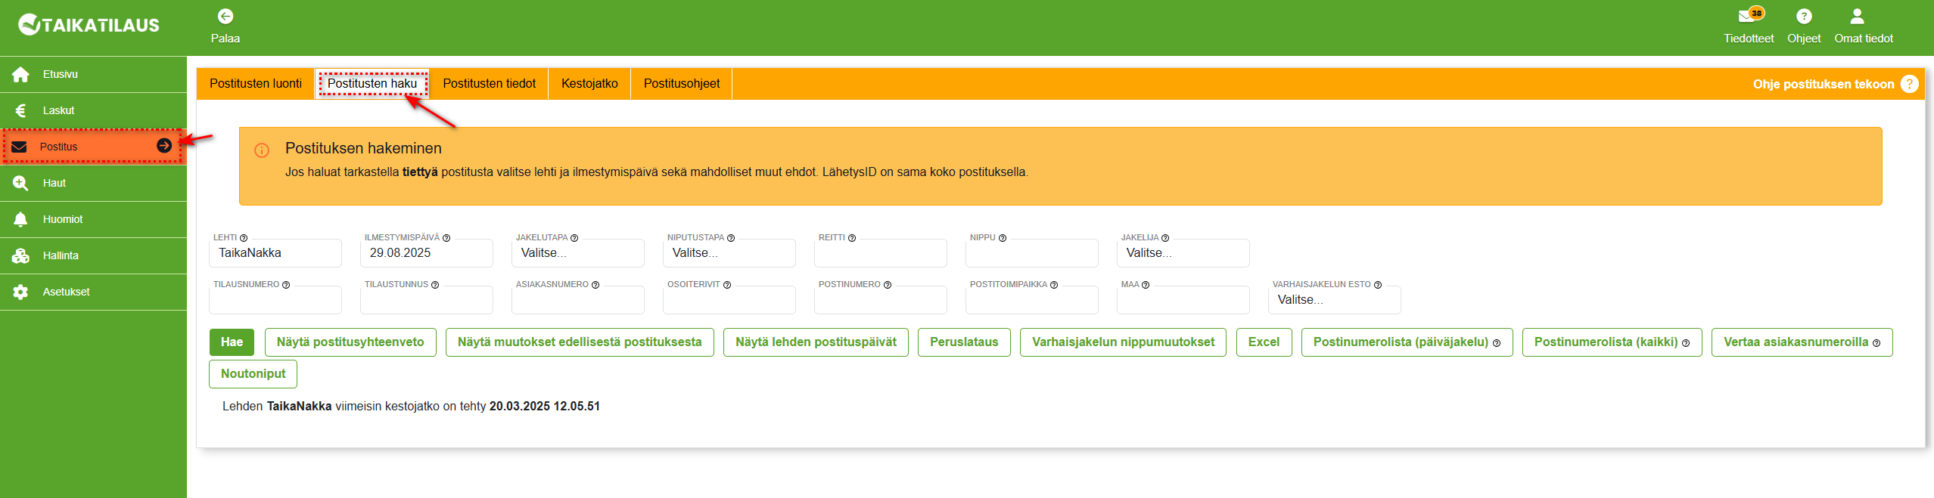Click the Ohje postituksen tekoon question mark
The height and width of the screenshot is (498, 1934).
click(1909, 84)
